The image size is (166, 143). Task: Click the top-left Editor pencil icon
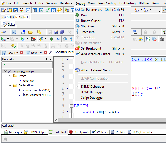pyautogui.click(x=3, y=10)
